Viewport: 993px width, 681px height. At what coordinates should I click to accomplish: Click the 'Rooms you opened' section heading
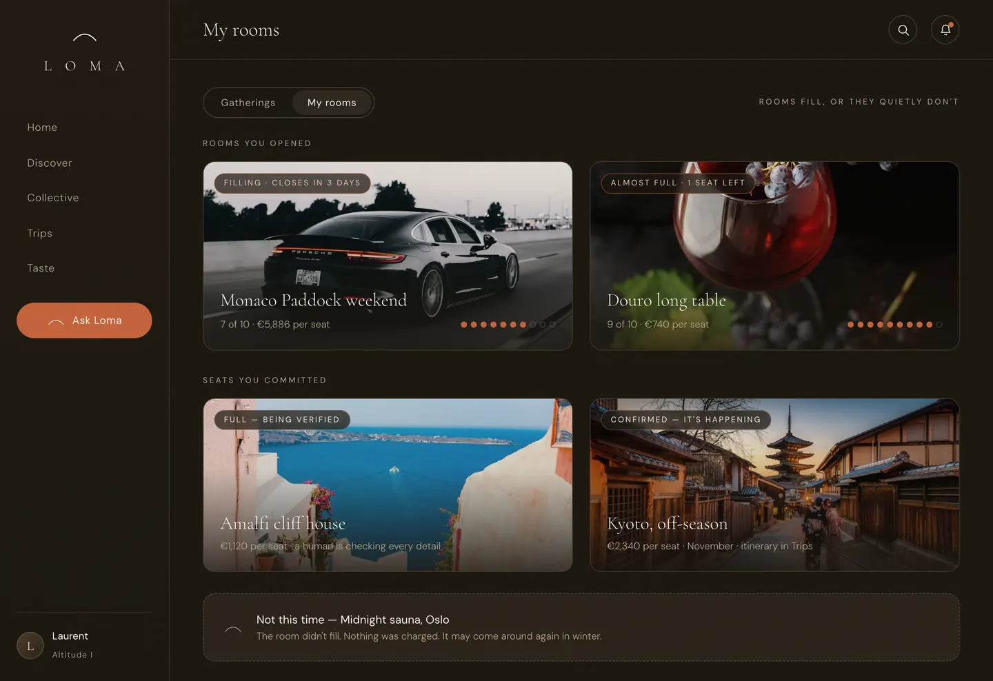(257, 143)
